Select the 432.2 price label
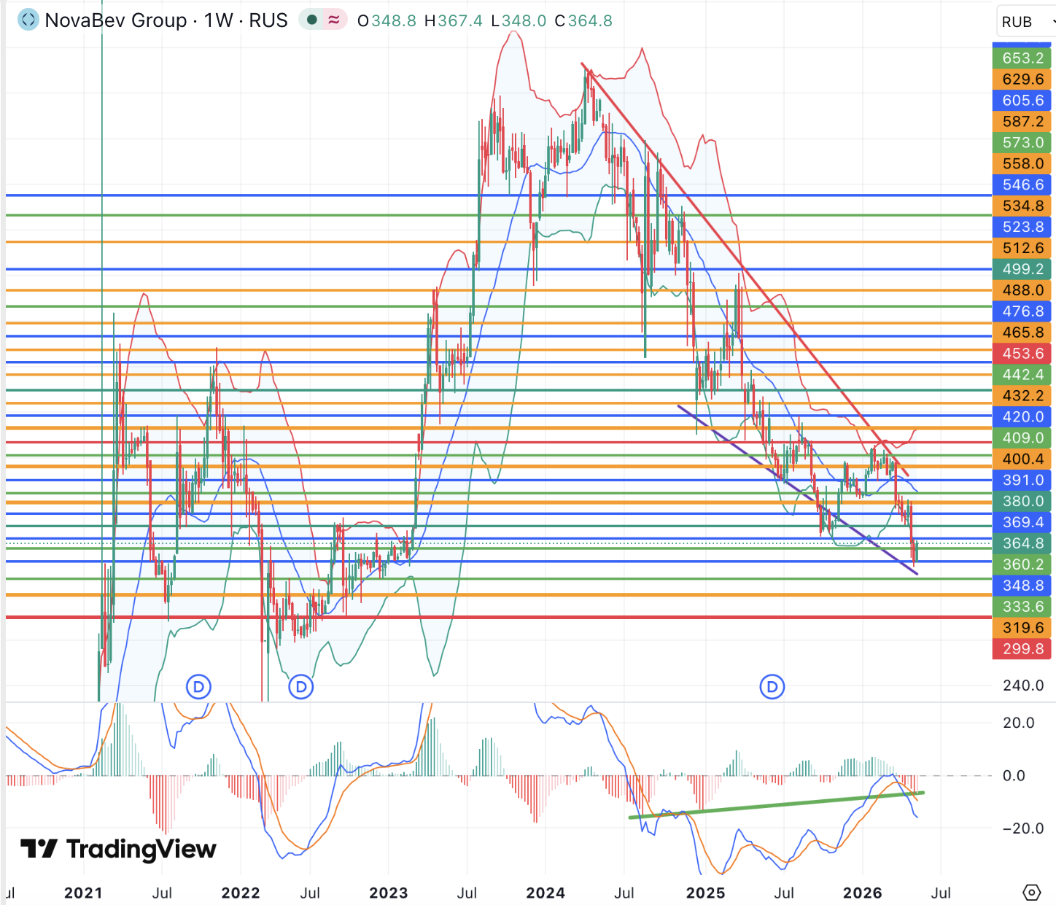Screen dimensions: 1056x905 click(x=1022, y=396)
